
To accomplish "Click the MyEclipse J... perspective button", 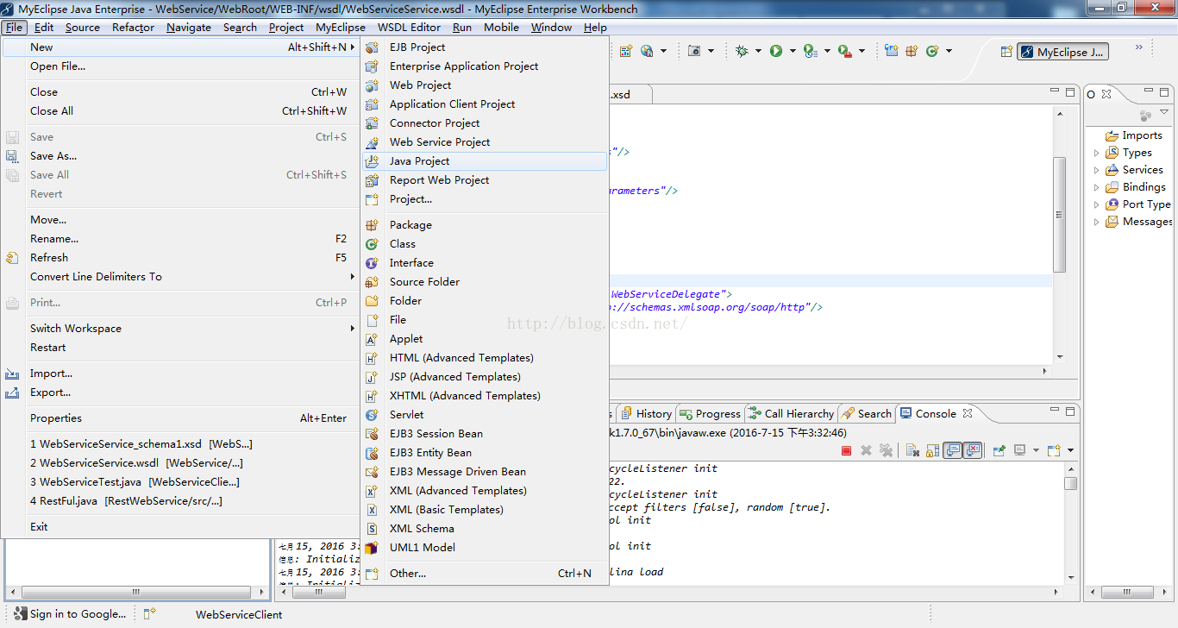I will (1062, 52).
